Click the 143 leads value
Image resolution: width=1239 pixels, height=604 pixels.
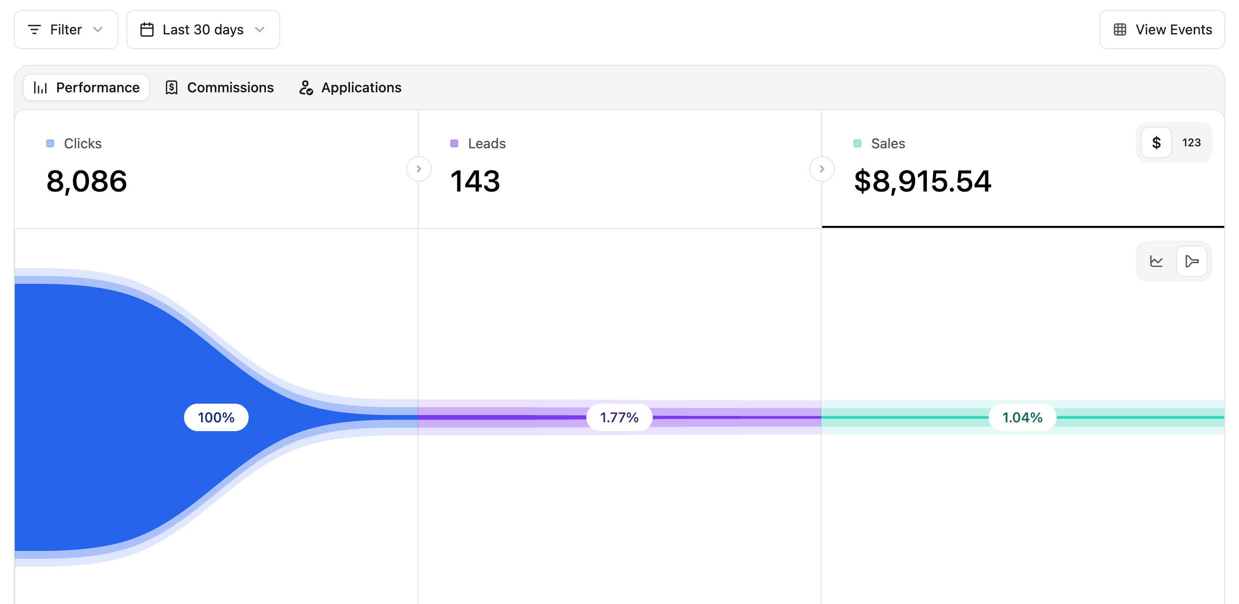tap(475, 181)
